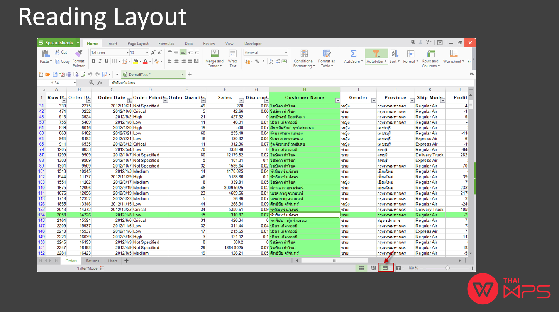
Task: Open Conditional Formatting menu
Action: click(x=304, y=59)
